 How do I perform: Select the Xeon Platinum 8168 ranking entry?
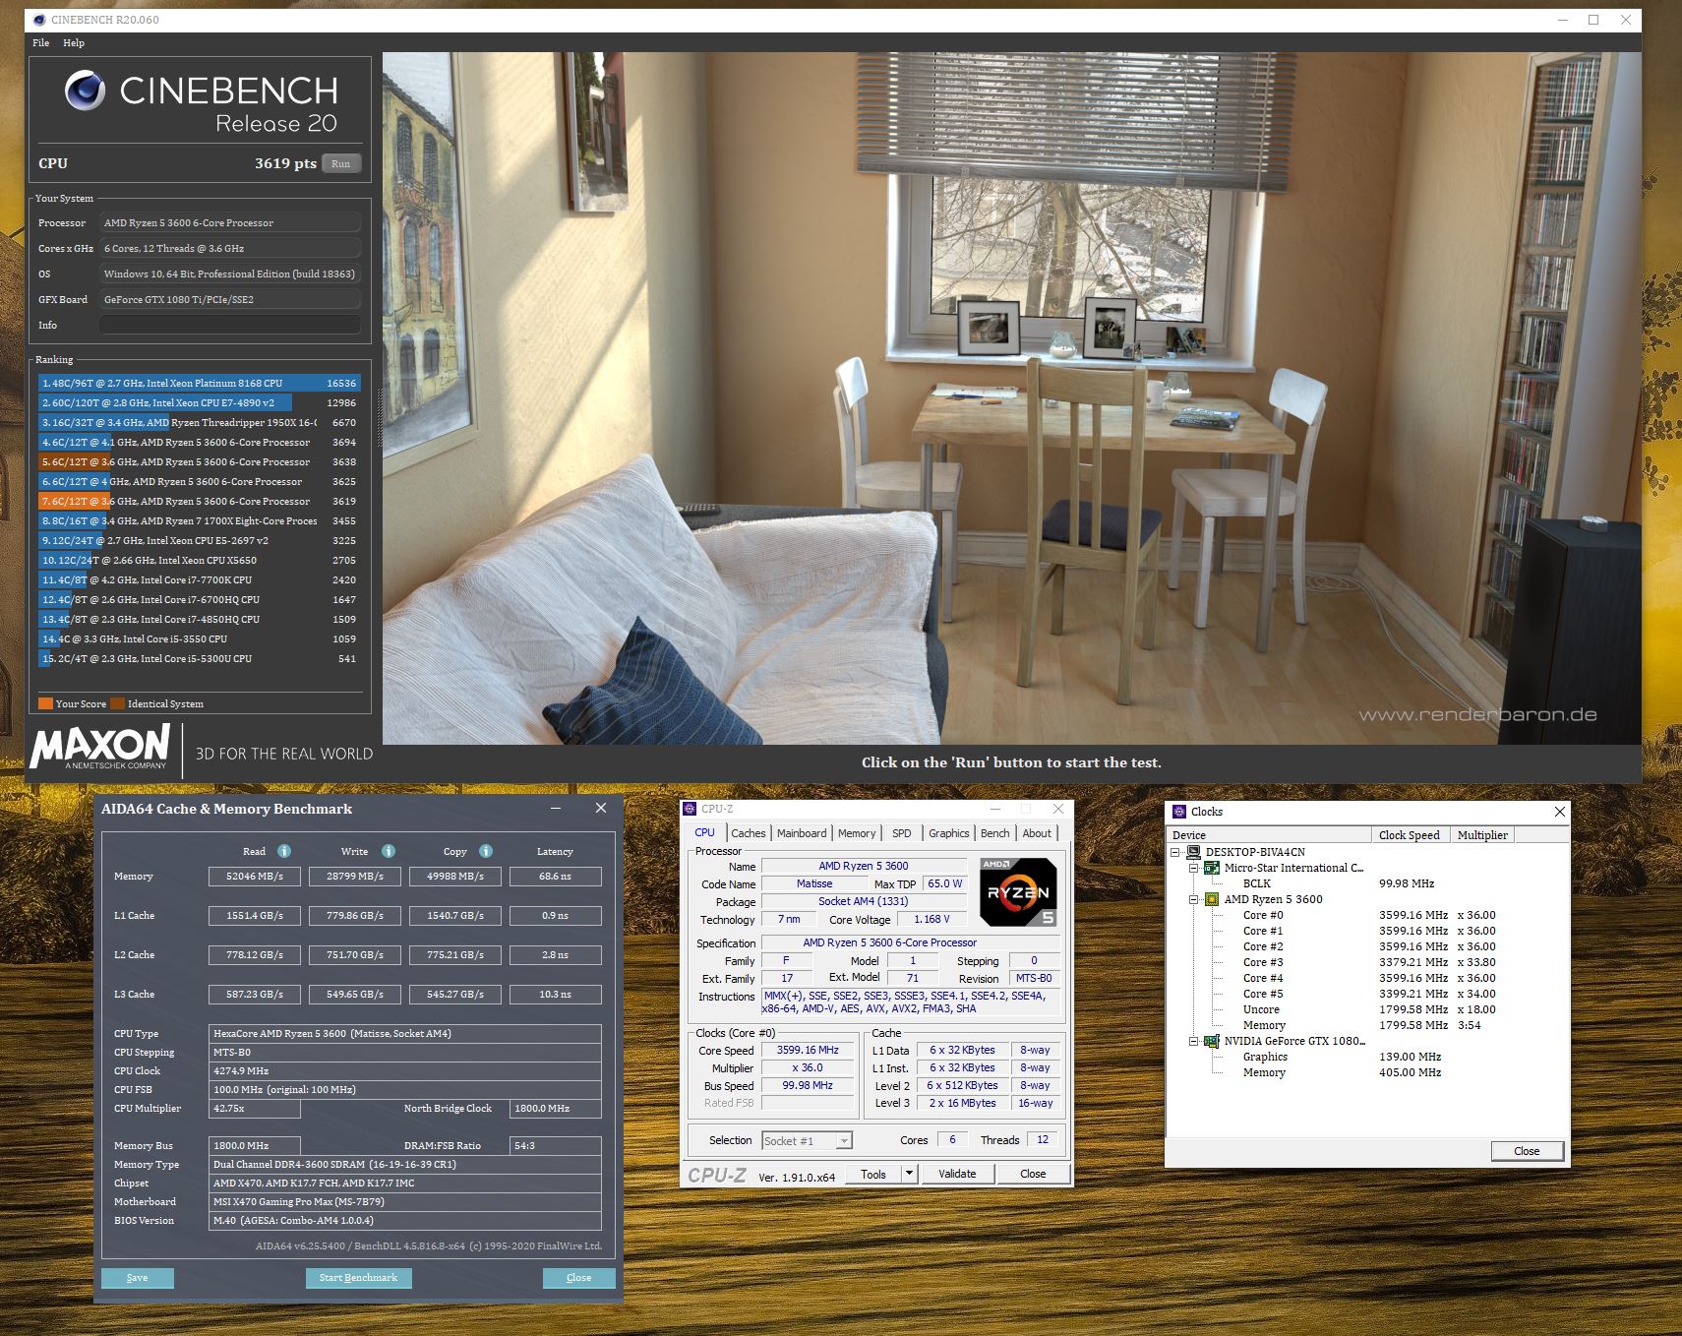point(199,383)
